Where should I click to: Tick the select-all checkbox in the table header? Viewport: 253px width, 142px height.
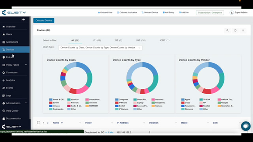pyautogui.click(x=39, y=123)
